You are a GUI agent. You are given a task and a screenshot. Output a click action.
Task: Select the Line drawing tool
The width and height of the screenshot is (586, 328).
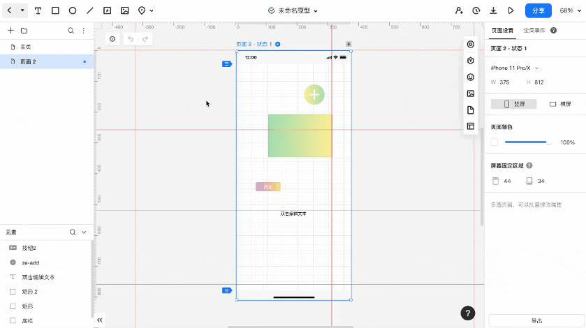coord(89,11)
